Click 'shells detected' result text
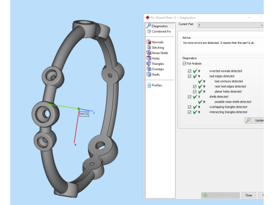The image size is (274, 205). tap(219, 97)
